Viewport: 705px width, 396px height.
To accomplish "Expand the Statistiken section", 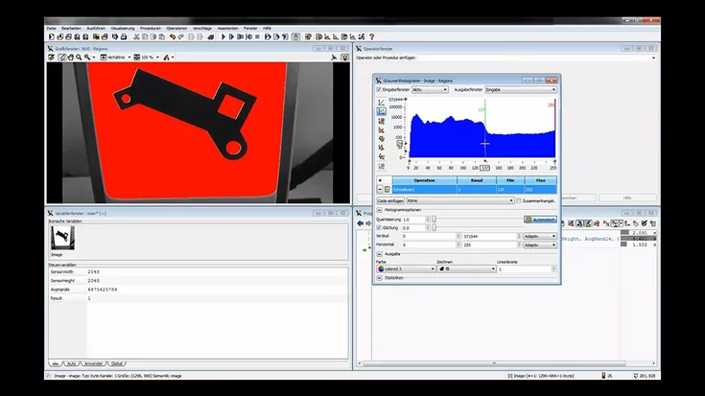I will [379, 278].
